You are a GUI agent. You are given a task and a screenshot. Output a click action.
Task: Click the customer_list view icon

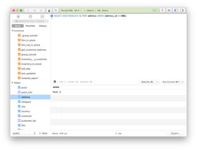(x=19, y=121)
